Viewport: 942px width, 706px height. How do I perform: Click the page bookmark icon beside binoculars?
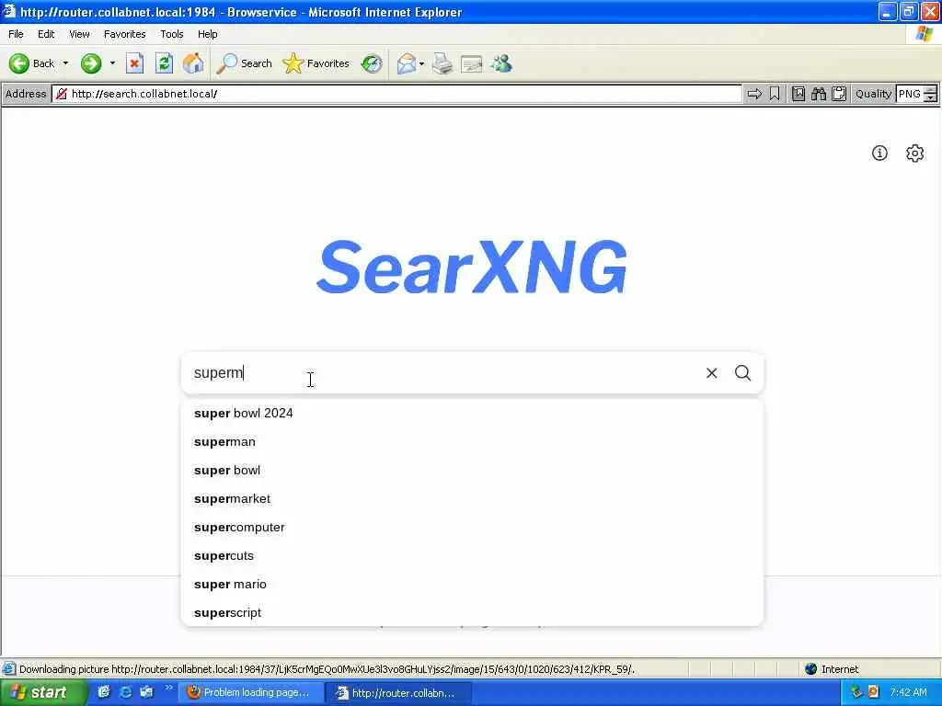[798, 94]
